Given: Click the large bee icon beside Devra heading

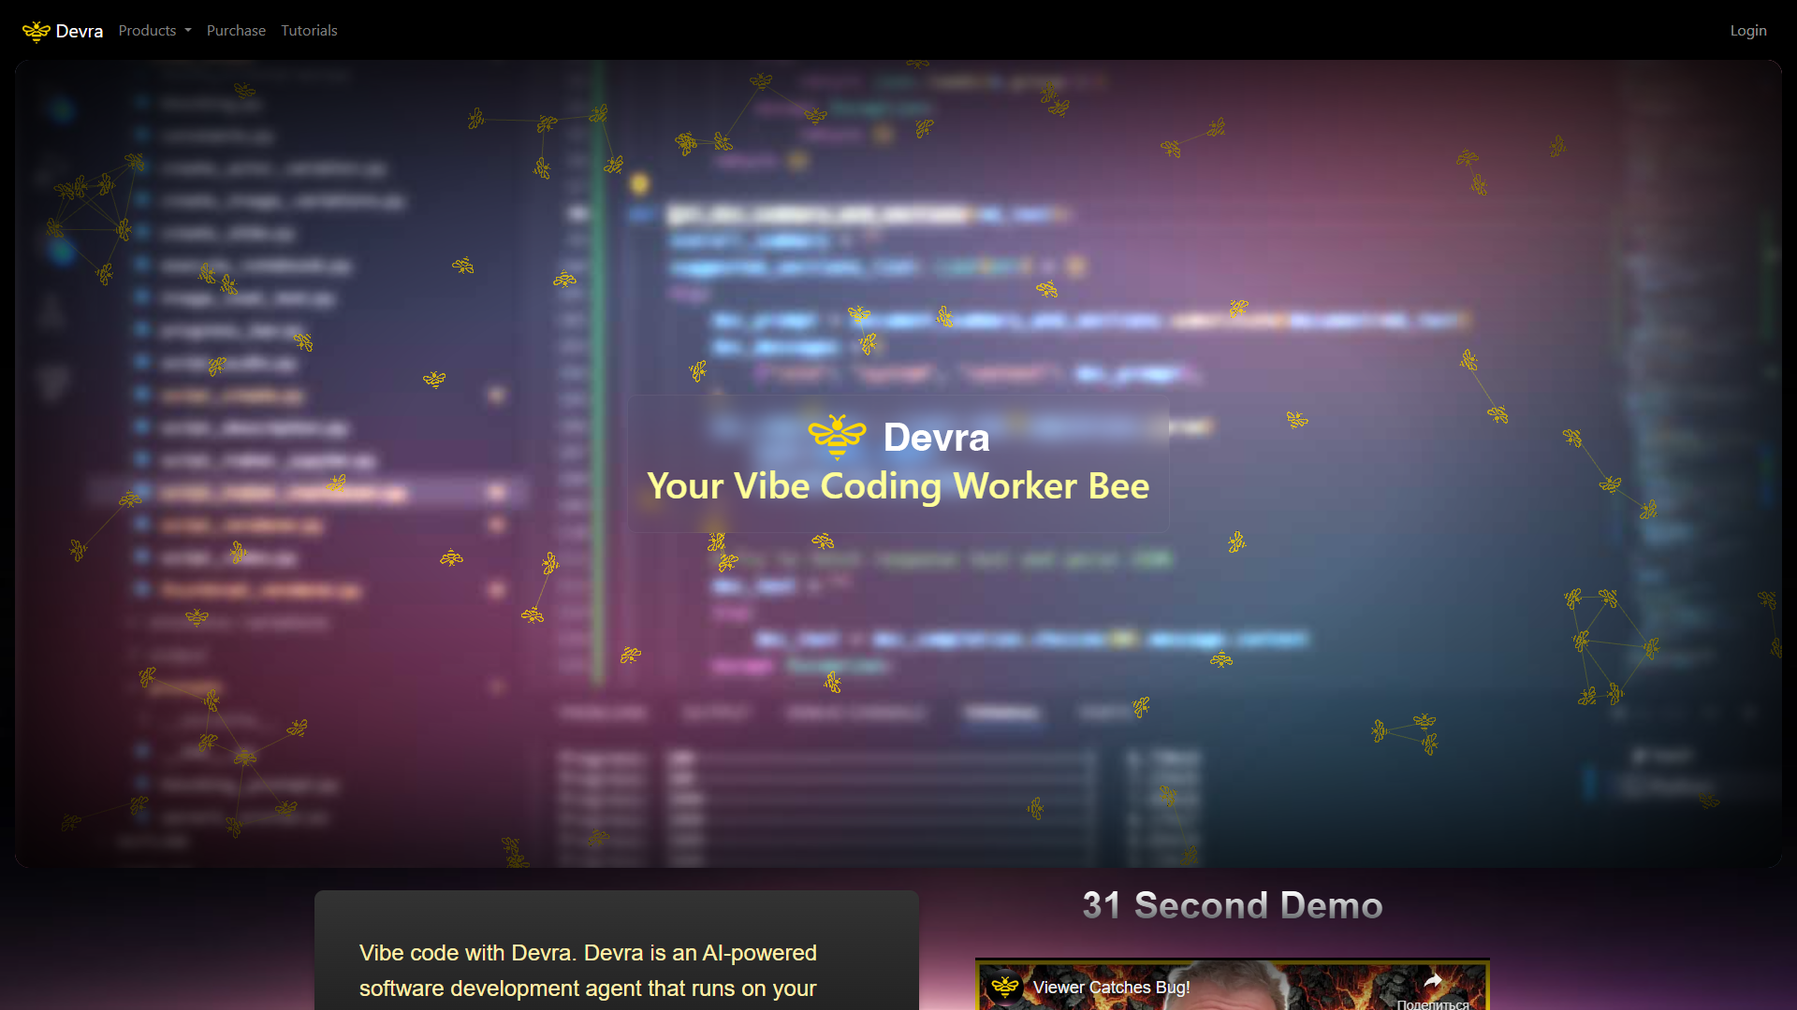Looking at the screenshot, I should click(x=838, y=437).
